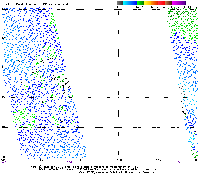Click the yellow 20-25 knots legend swatch
The width and height of the screenshot is (198, 174).
tap(148, 3)
